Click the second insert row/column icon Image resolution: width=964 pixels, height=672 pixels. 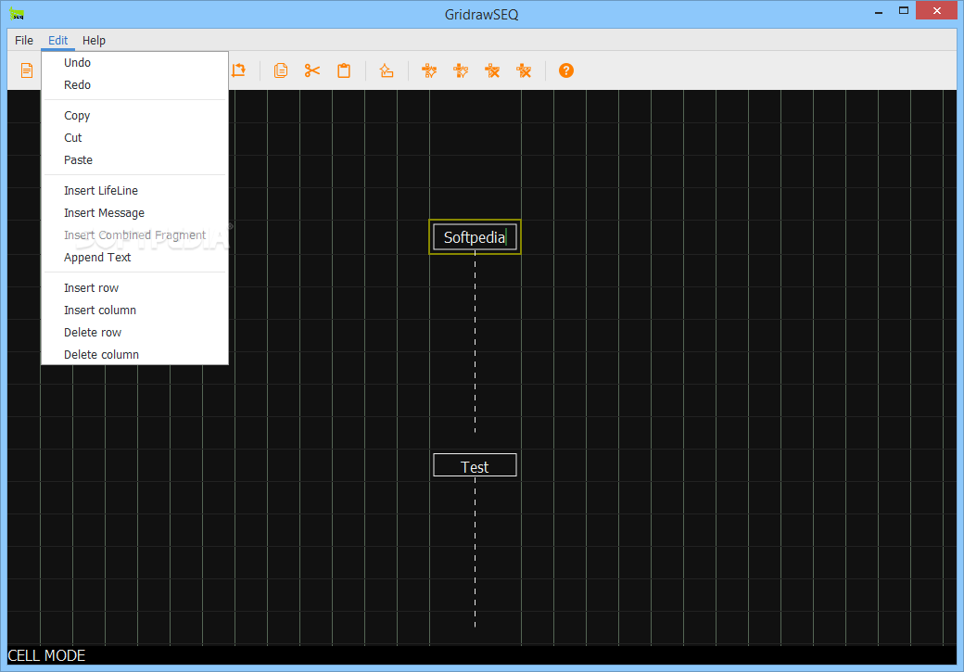(x=461, y=70)
